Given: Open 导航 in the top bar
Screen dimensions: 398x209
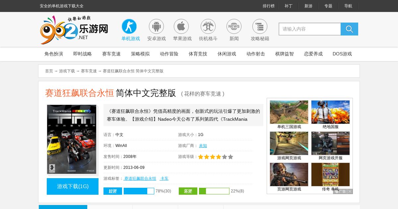Looking at the screenshot, I should pyautogui.click(x=348, y=6).
